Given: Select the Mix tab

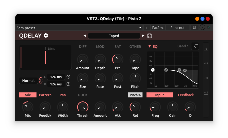Looking at the screenshot, I should coord(28,95).
